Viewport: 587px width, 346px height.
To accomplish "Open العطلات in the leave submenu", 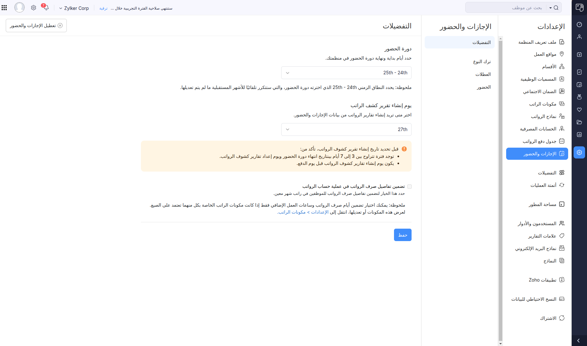I will tap(483, 74).
